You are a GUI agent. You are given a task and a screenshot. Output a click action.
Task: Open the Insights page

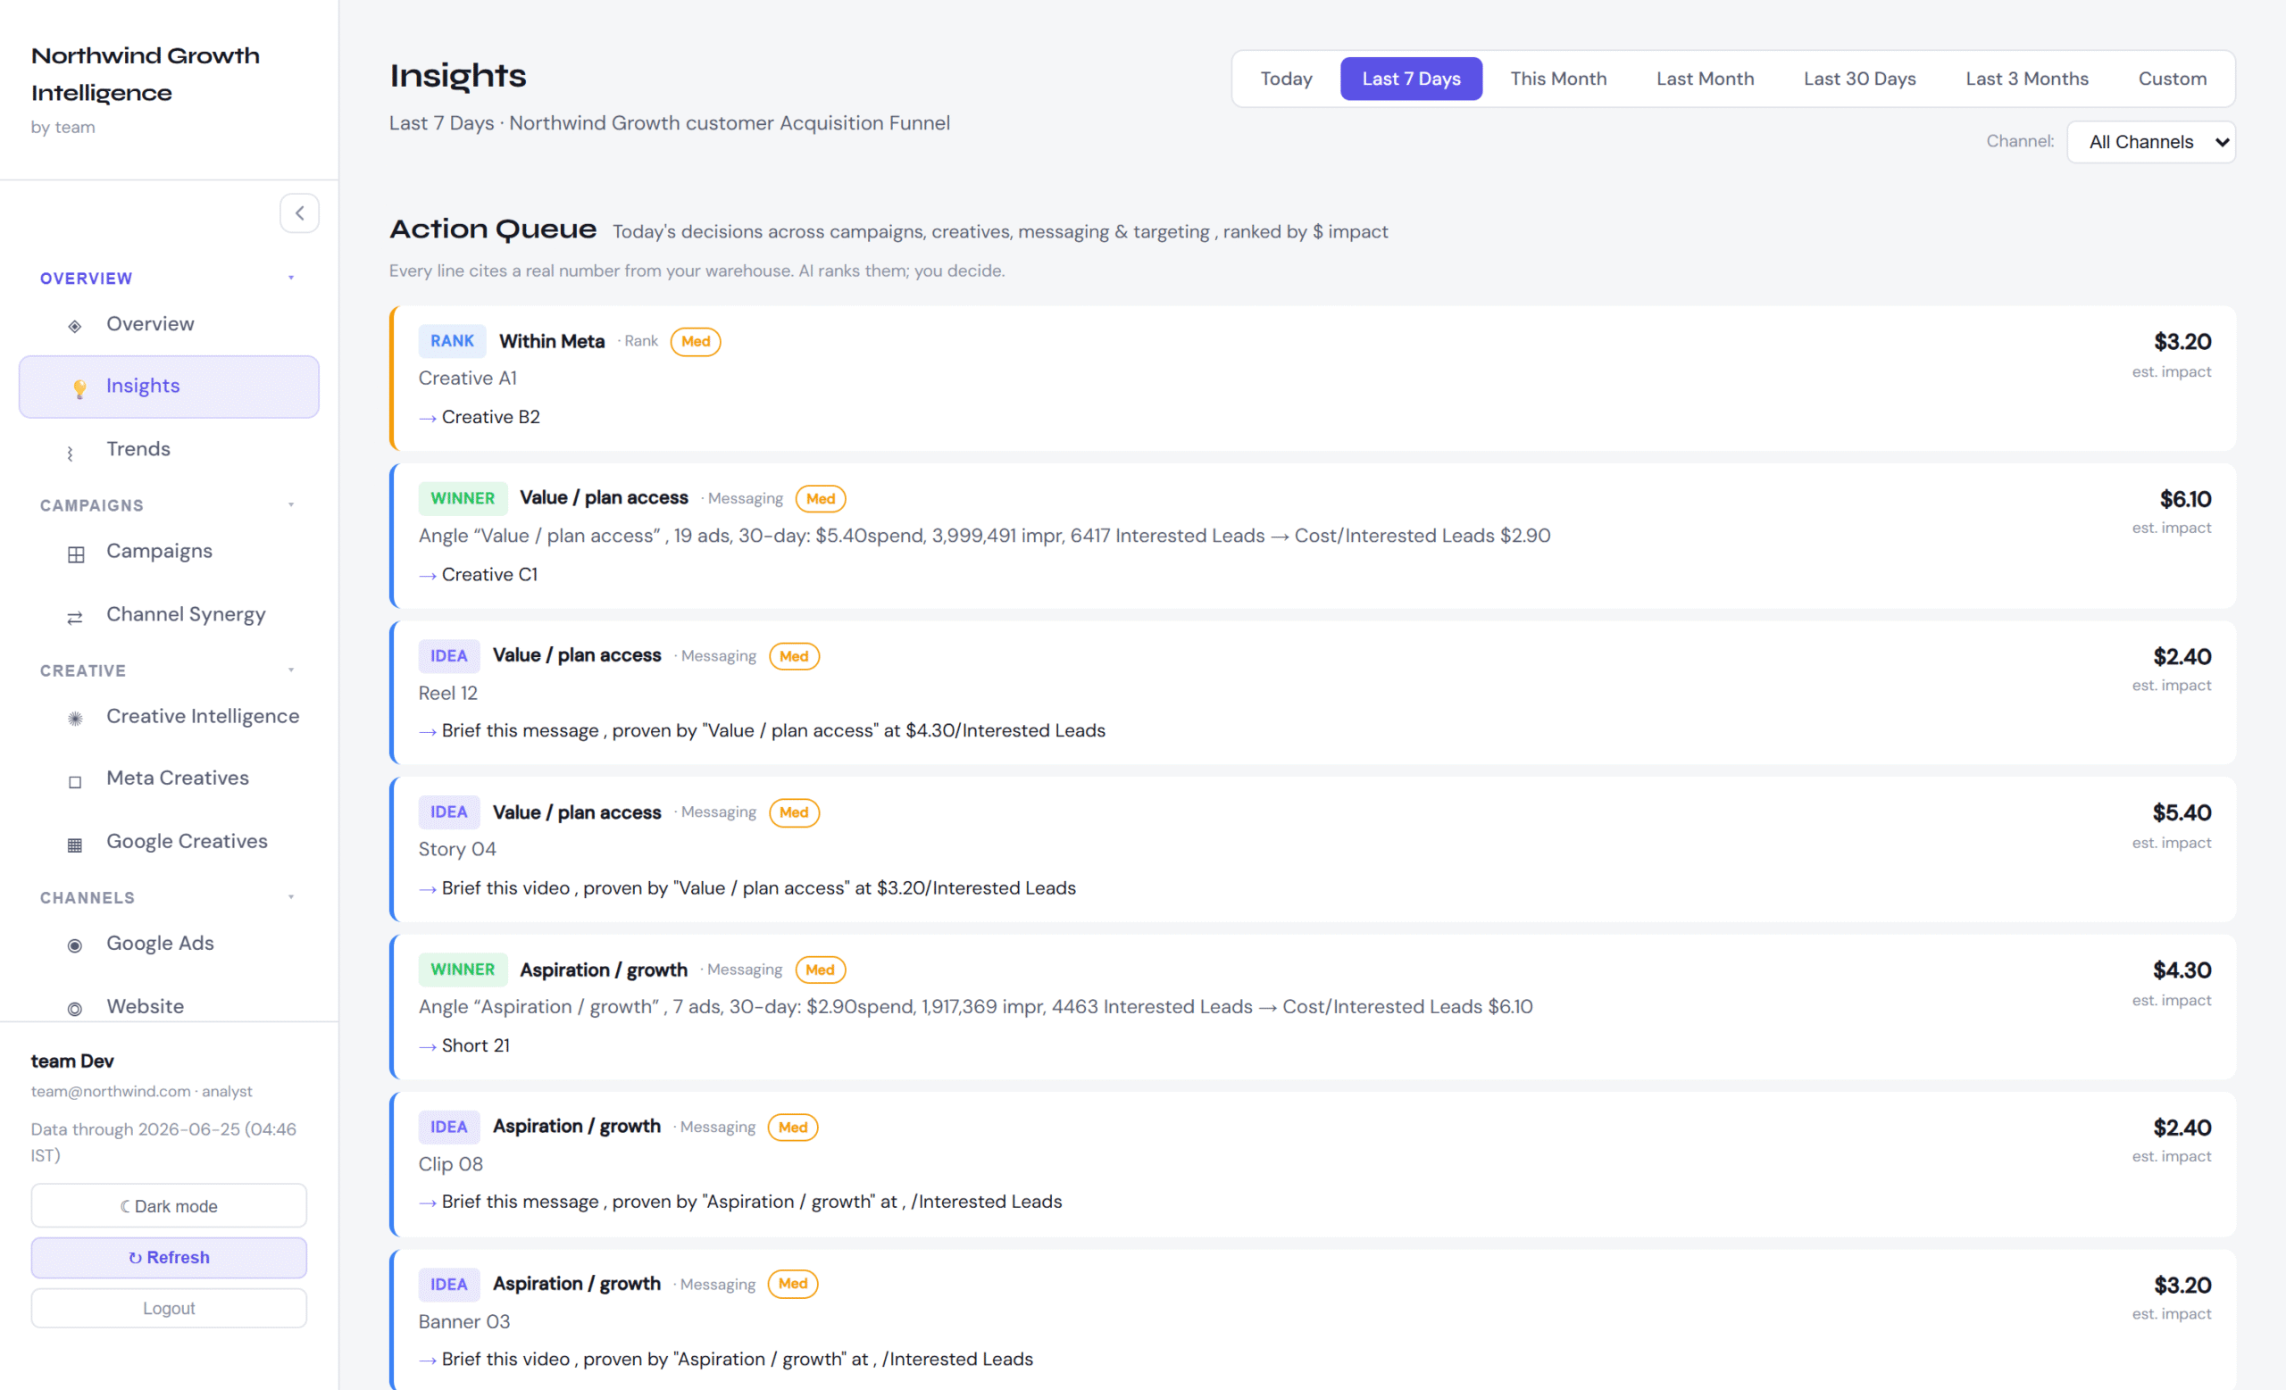(169, 387)
